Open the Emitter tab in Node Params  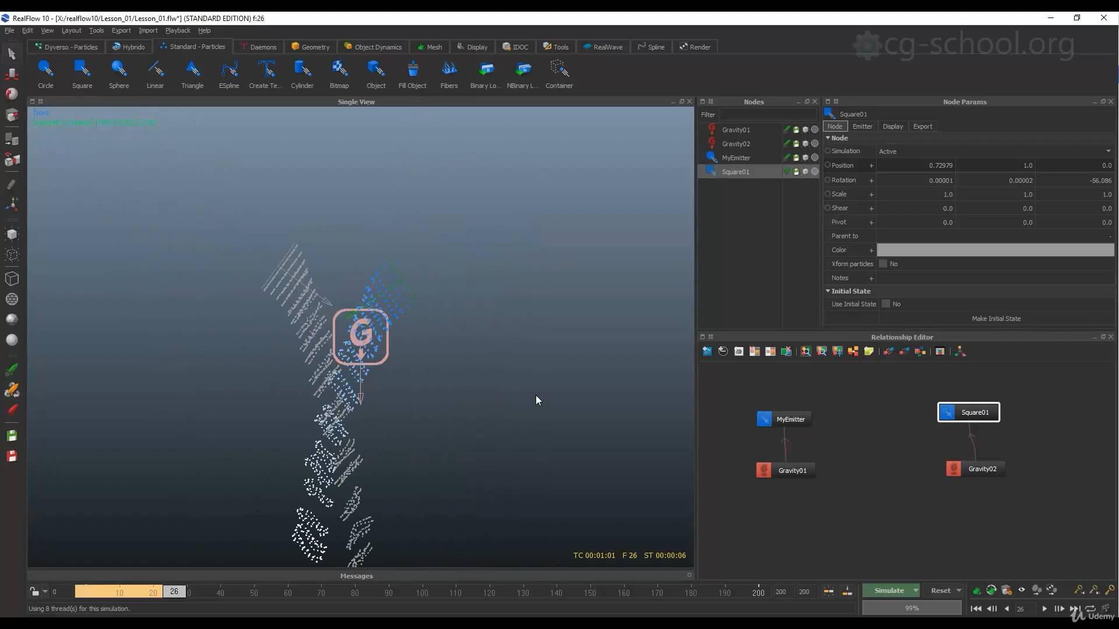[x=862, y=126]
